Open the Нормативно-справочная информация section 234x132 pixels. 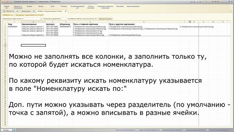[x=105, y=7]
